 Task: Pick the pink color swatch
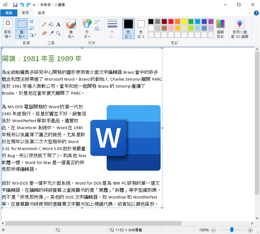pyautogui.click(x=171, y=28)
